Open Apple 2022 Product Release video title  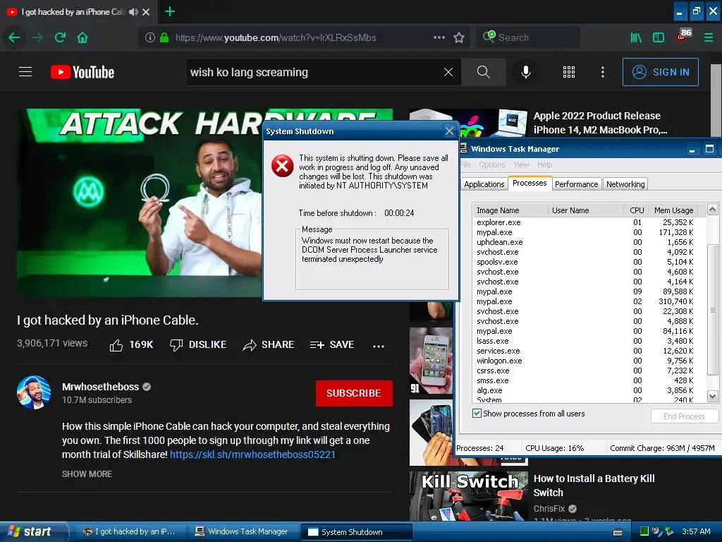point(601,123)
